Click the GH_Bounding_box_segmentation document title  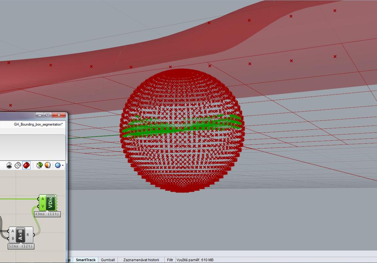click(38, 124)
